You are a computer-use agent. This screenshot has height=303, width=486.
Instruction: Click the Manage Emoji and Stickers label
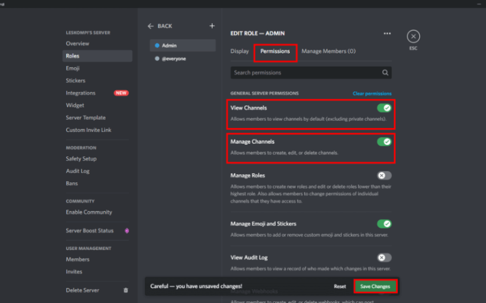263,224
